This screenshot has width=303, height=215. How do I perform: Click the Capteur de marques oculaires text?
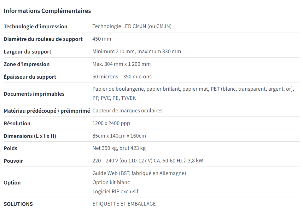pyautogui.click(x=127, y=110)
